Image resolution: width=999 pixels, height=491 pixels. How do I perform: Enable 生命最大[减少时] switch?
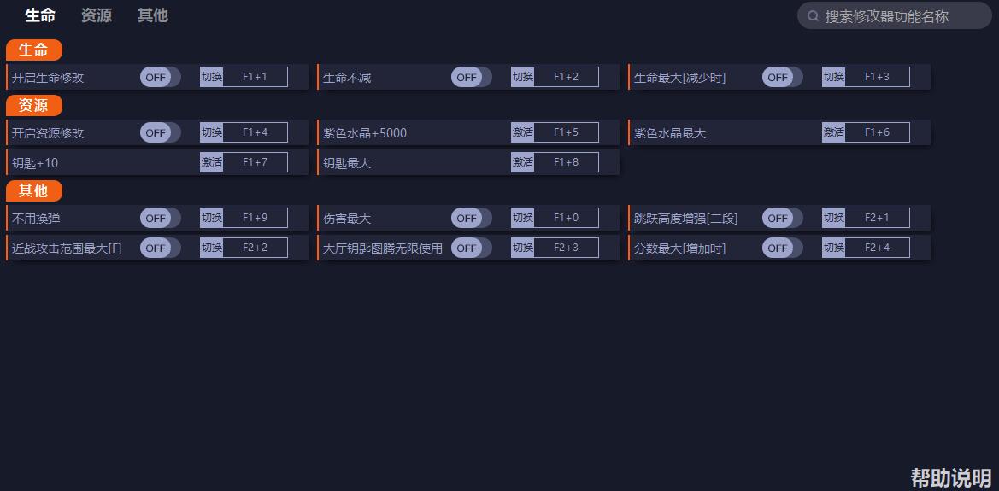[x=783, y=77]
